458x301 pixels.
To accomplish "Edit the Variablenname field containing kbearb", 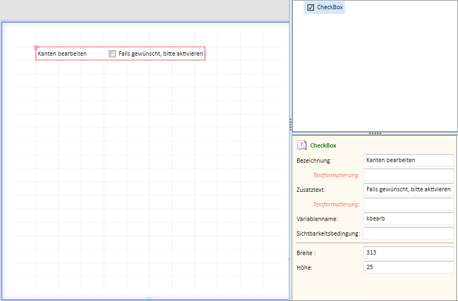I will [x=408, y=218].
